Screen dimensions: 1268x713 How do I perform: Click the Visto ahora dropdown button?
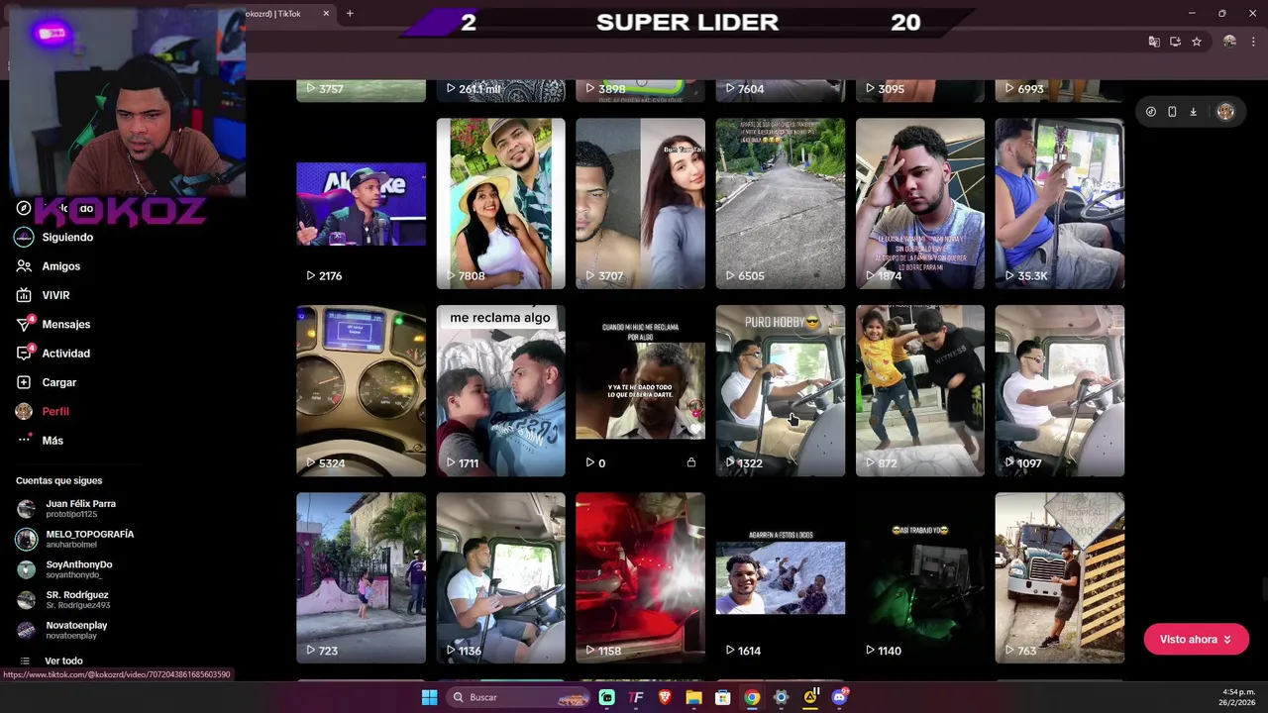click(x=1196, y=640)
